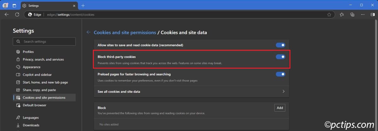Screen dimensions: 378x131
Task: Expand See all cookies and site data
Action: click(x=191, y=91)
